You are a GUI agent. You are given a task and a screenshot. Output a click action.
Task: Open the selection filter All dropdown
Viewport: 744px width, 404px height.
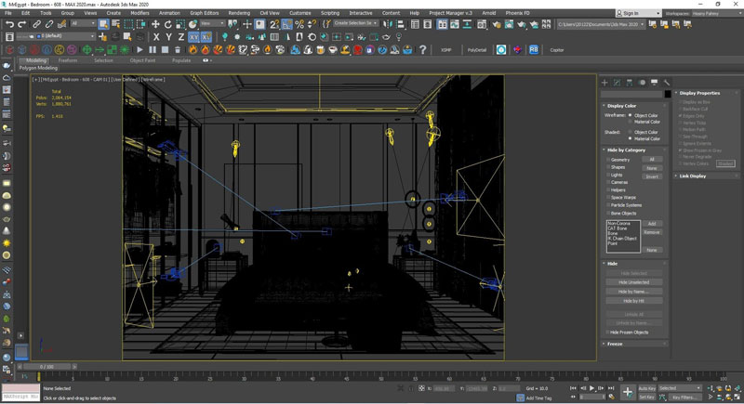pos(84,24)
